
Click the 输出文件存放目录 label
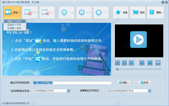tap(20, 83)
